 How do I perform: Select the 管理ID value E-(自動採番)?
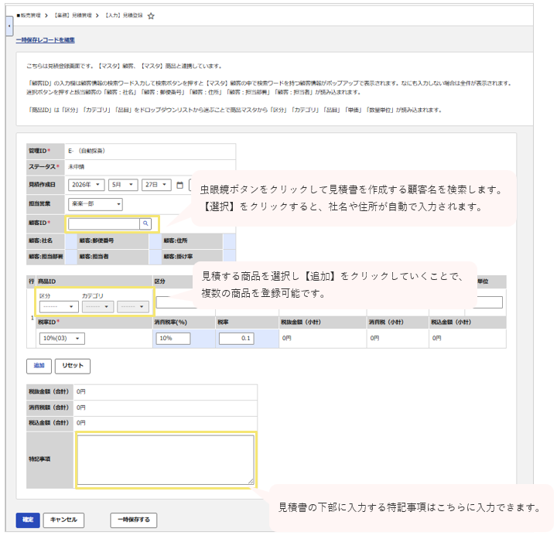(87, 151)
